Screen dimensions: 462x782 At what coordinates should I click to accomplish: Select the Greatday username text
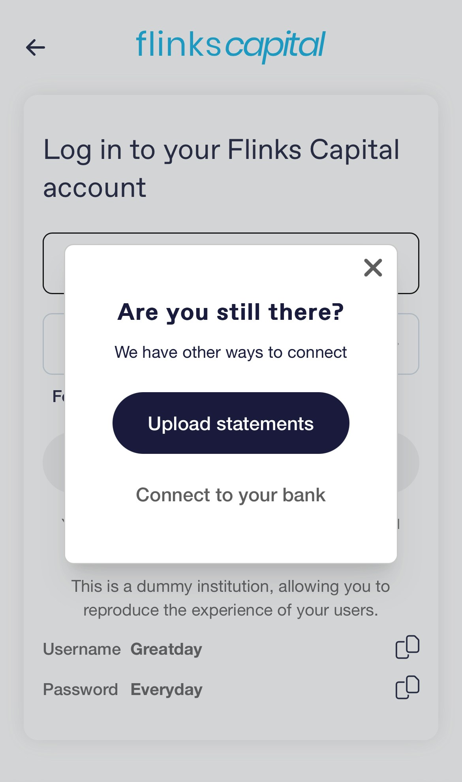[166, 648]
